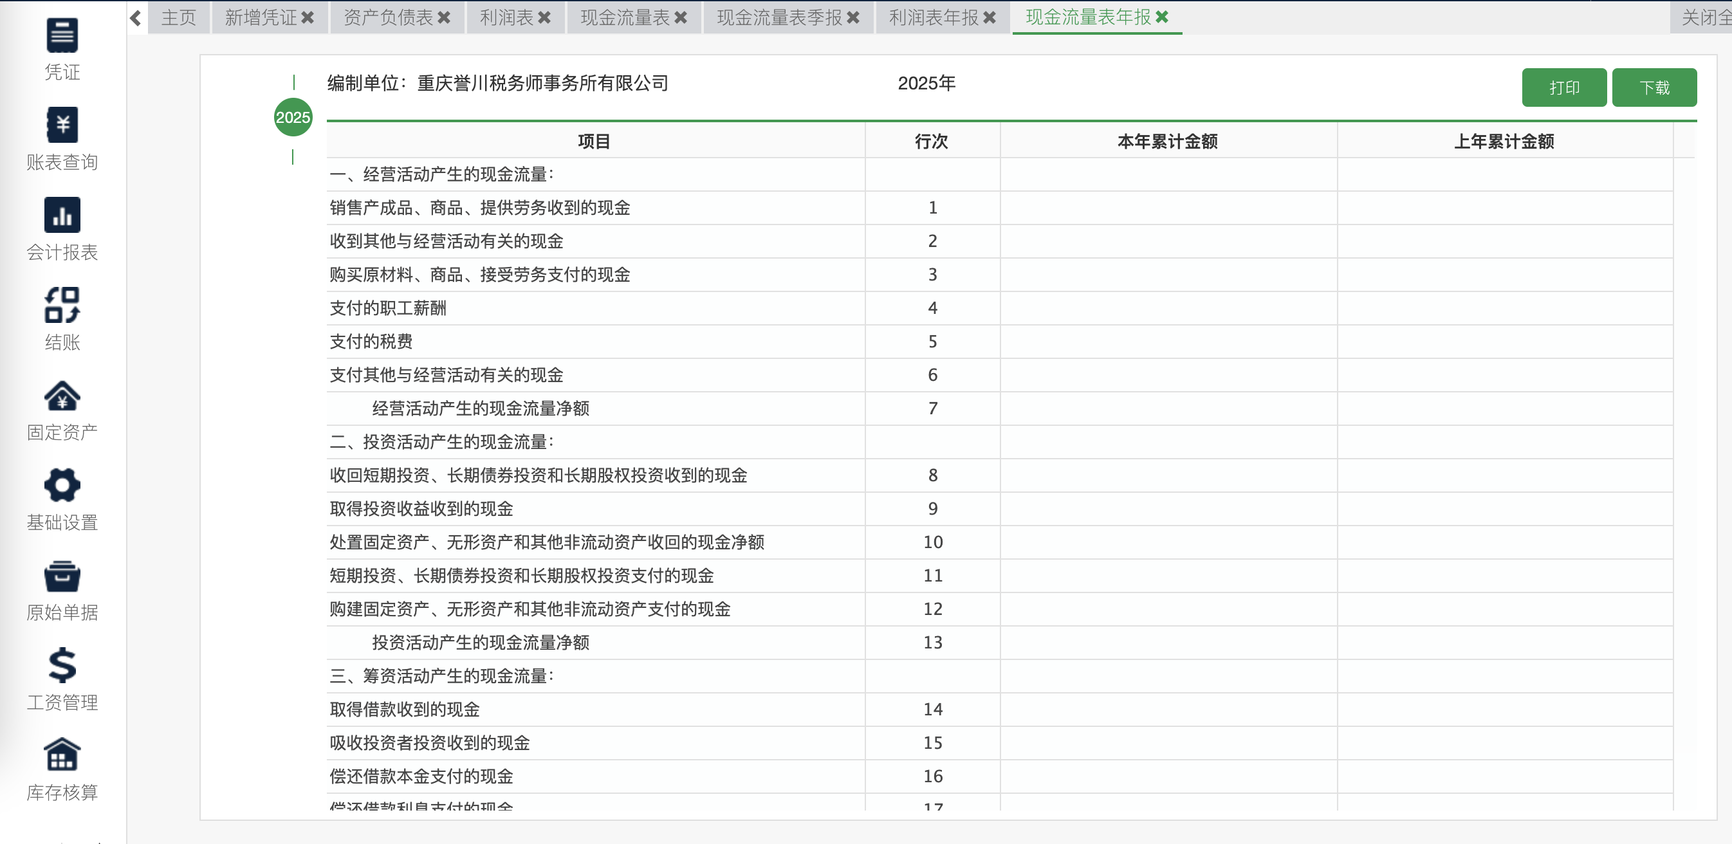Open 账表查询 ledger query icon
Viewport: 1732px width, 844px height.
62,125
